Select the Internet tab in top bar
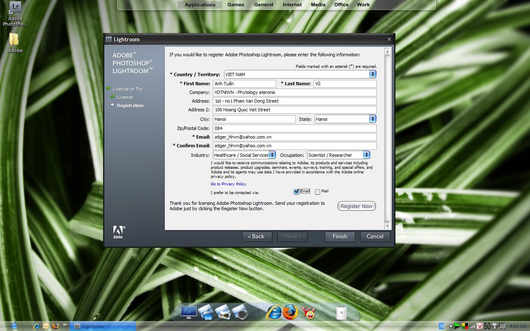This screenshot has height=331, width=530. (292, 5)
